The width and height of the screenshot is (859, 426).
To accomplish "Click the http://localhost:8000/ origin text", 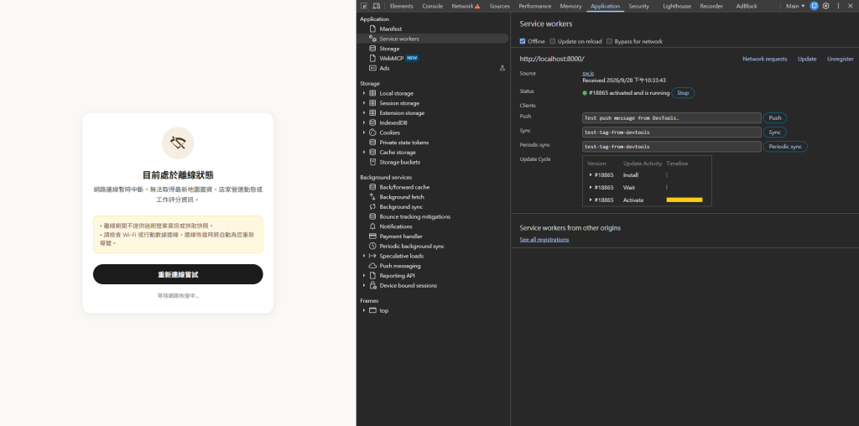I will point(552,59).
